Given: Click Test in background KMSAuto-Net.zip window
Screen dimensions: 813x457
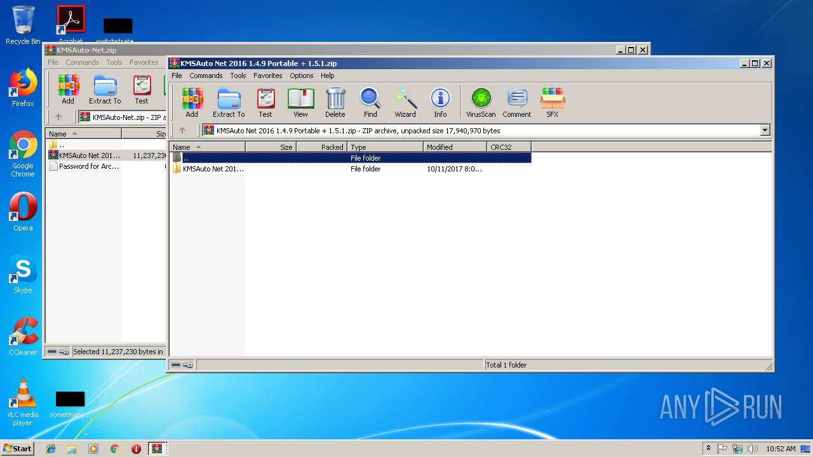Looking at the screenshot, I should click(142, 89).
